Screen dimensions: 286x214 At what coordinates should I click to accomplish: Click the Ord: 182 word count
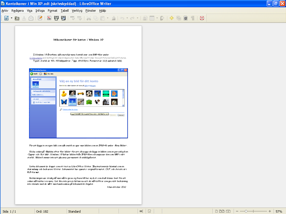click(x=42, y=211)
